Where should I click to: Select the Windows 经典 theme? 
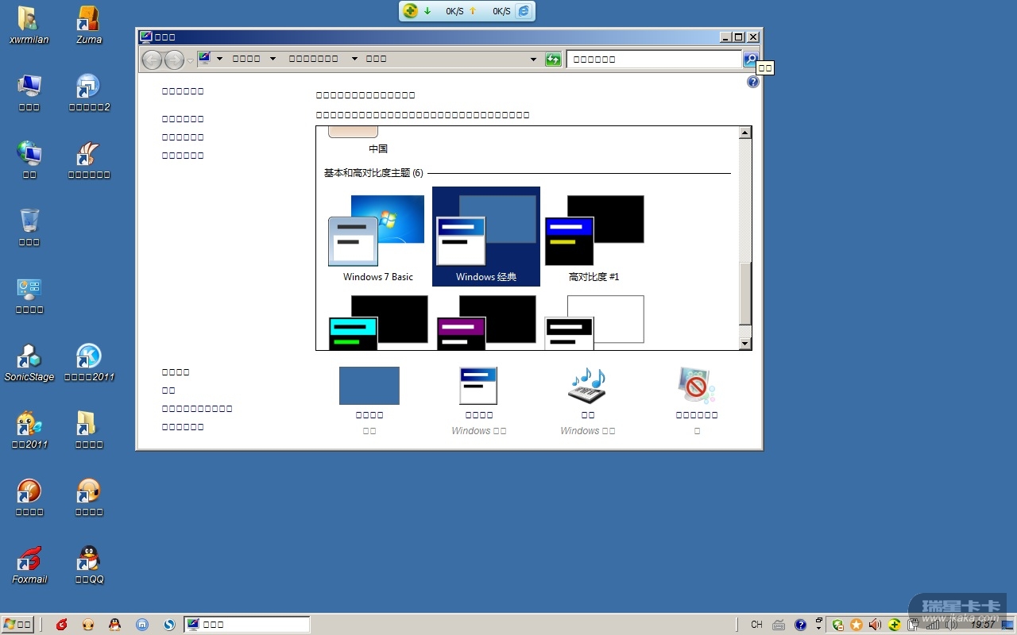(486, 237)
